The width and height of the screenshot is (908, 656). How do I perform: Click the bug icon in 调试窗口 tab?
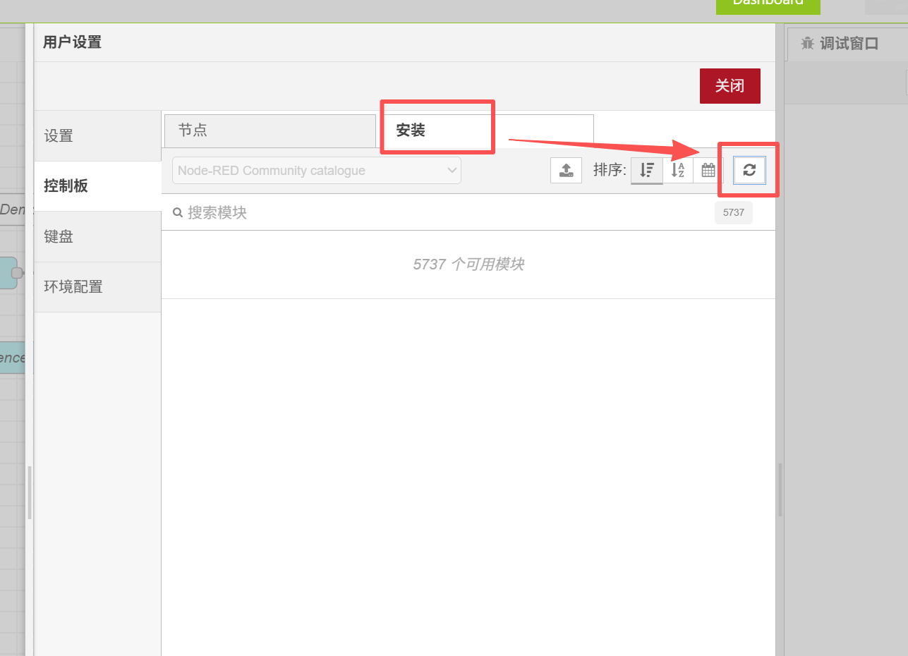(807, 44)
